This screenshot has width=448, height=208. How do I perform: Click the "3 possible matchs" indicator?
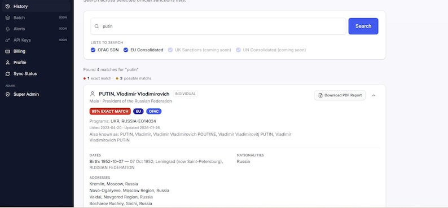[x=134, y=78]
